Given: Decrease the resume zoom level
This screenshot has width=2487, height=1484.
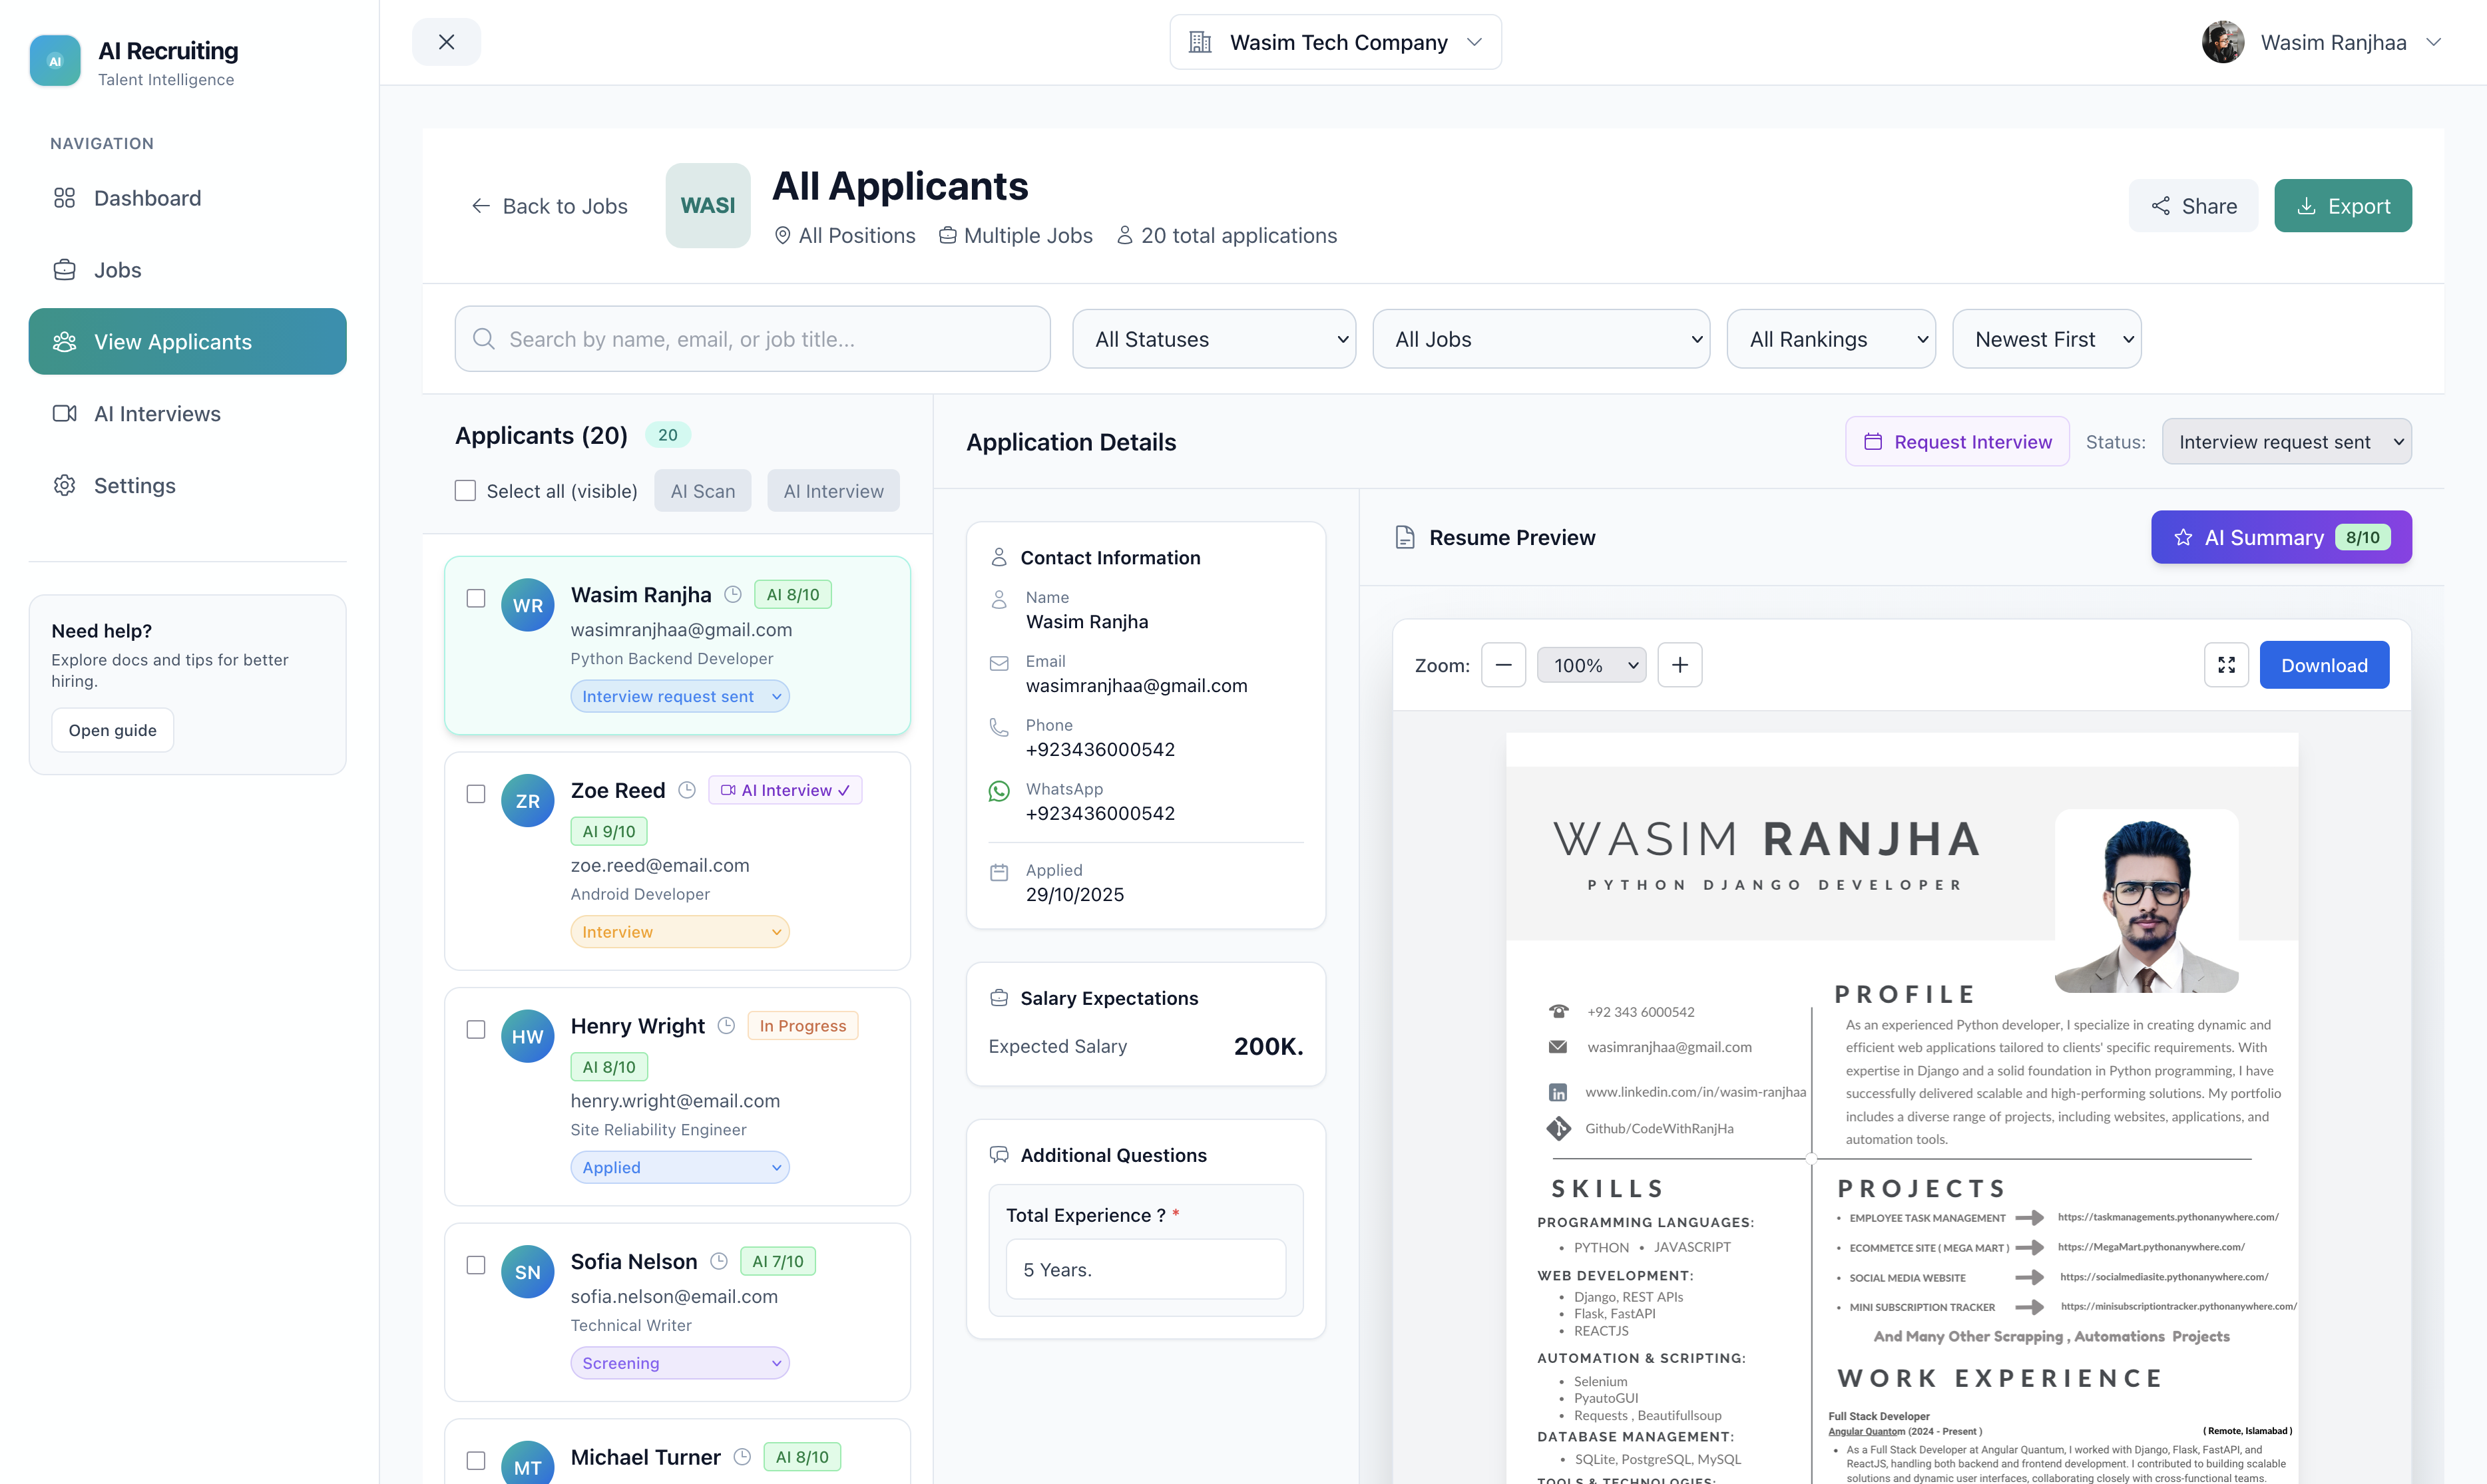Looking at the screenshot, I should point(1504,664).
